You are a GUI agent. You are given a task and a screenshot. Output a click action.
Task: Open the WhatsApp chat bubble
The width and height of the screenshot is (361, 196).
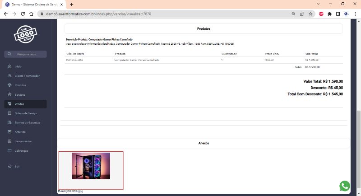345,186
